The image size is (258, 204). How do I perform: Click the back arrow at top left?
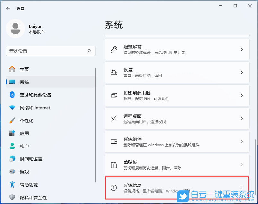[8, 8]
